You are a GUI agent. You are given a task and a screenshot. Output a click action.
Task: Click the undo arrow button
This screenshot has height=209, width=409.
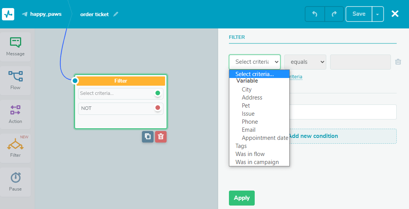pos(315,14)
